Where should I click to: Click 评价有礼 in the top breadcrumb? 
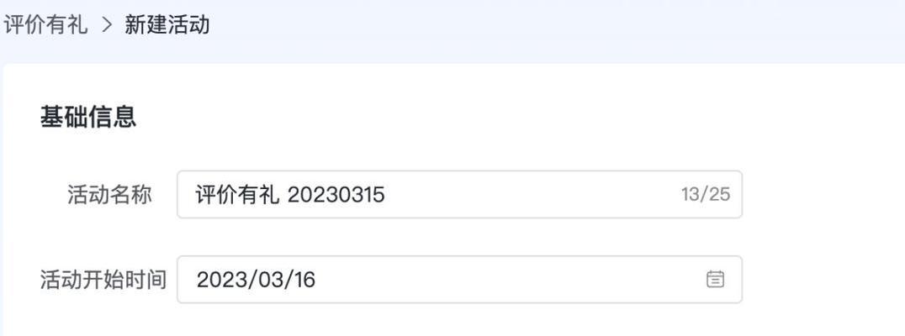tap(44, 25)
